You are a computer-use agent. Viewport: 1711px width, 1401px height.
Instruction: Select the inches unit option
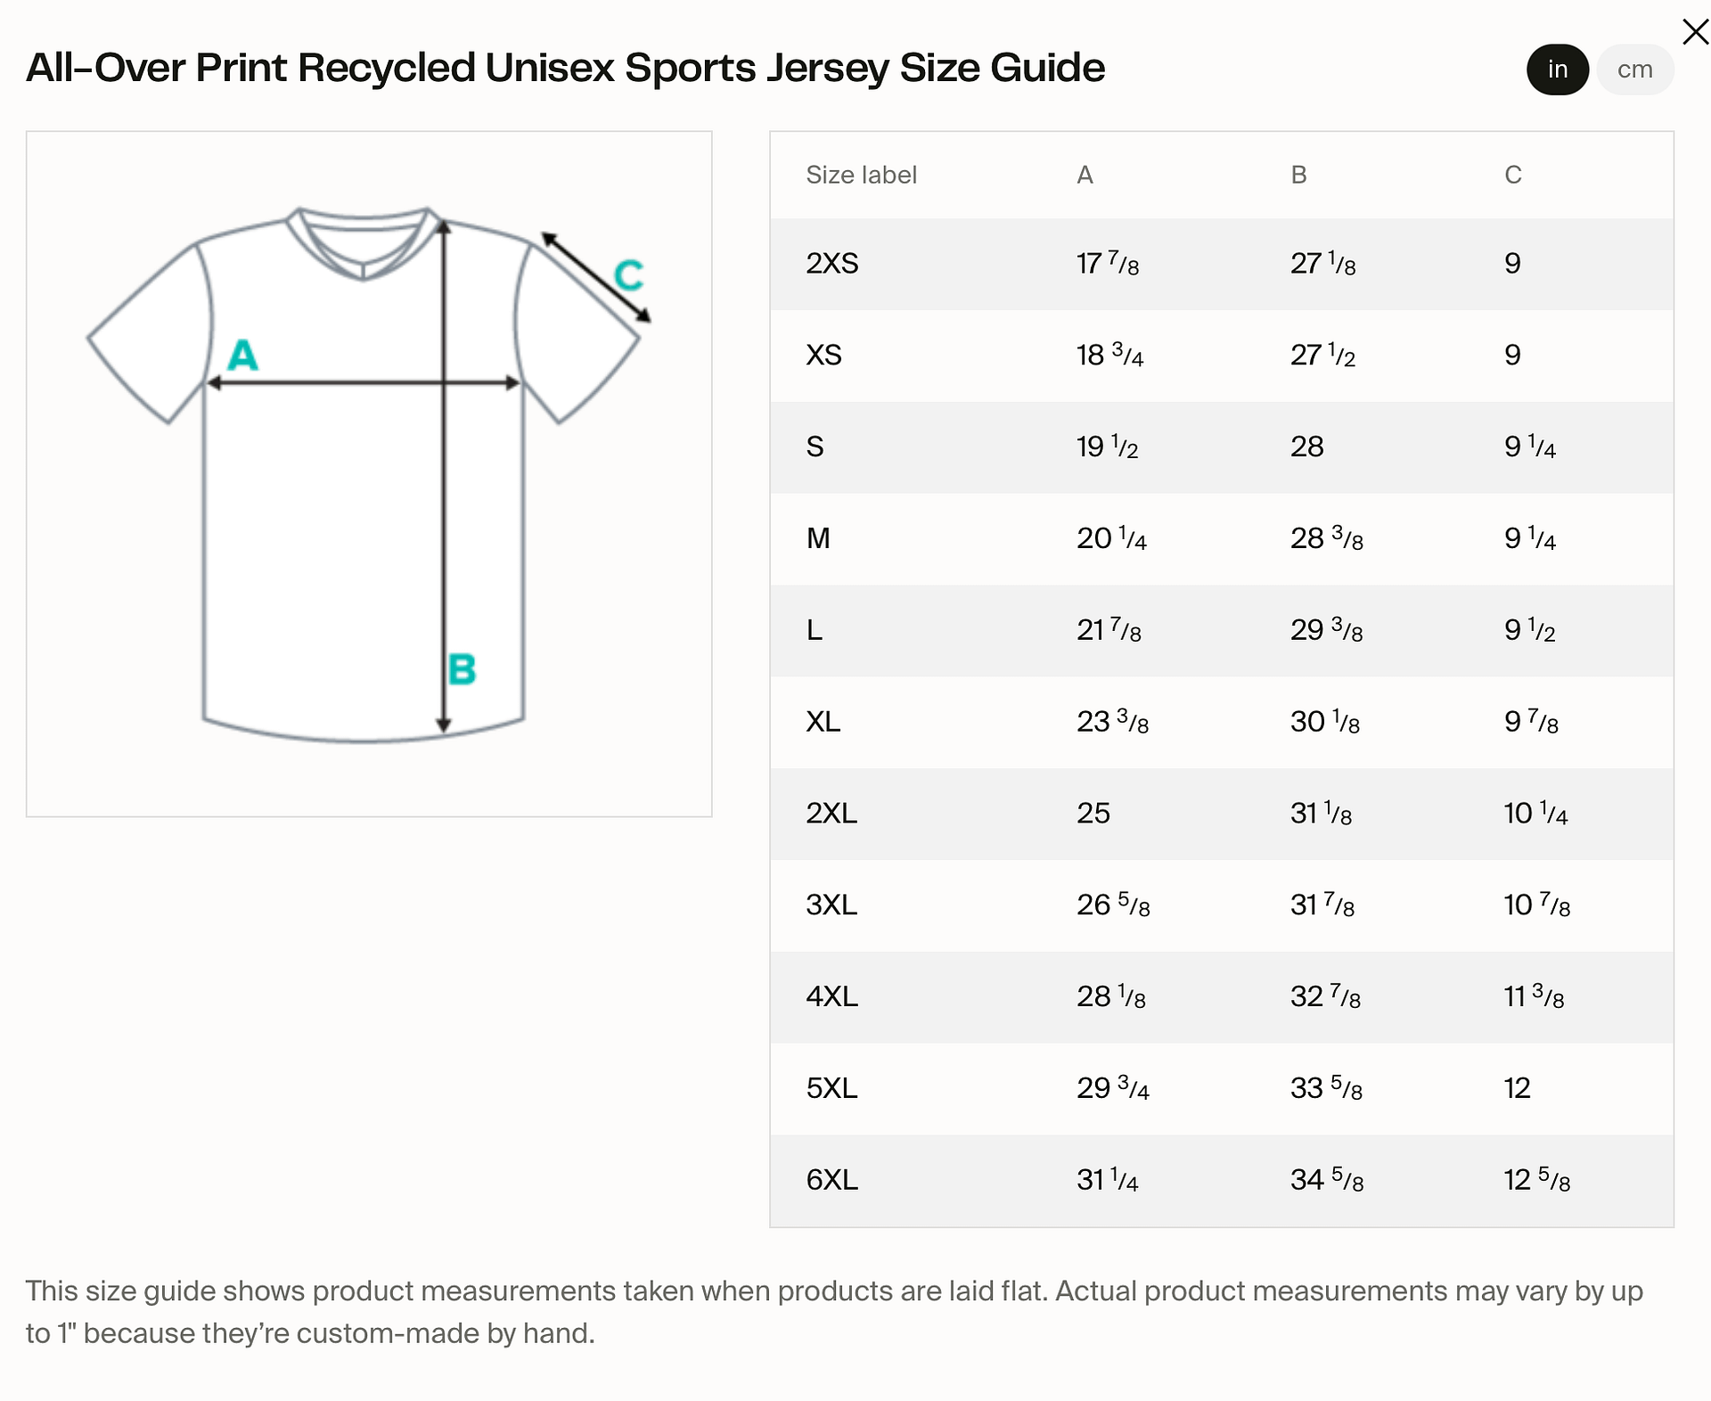tap(1557, 69)
